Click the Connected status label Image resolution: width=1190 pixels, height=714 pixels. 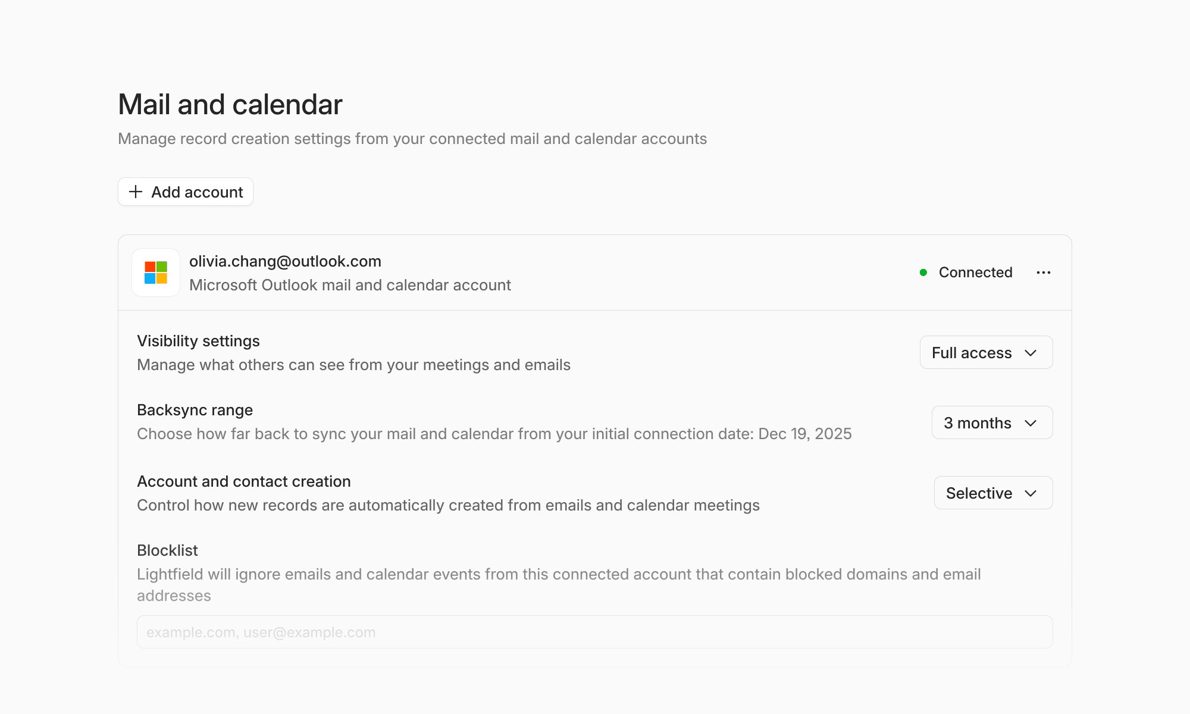(x=975, y=273)
